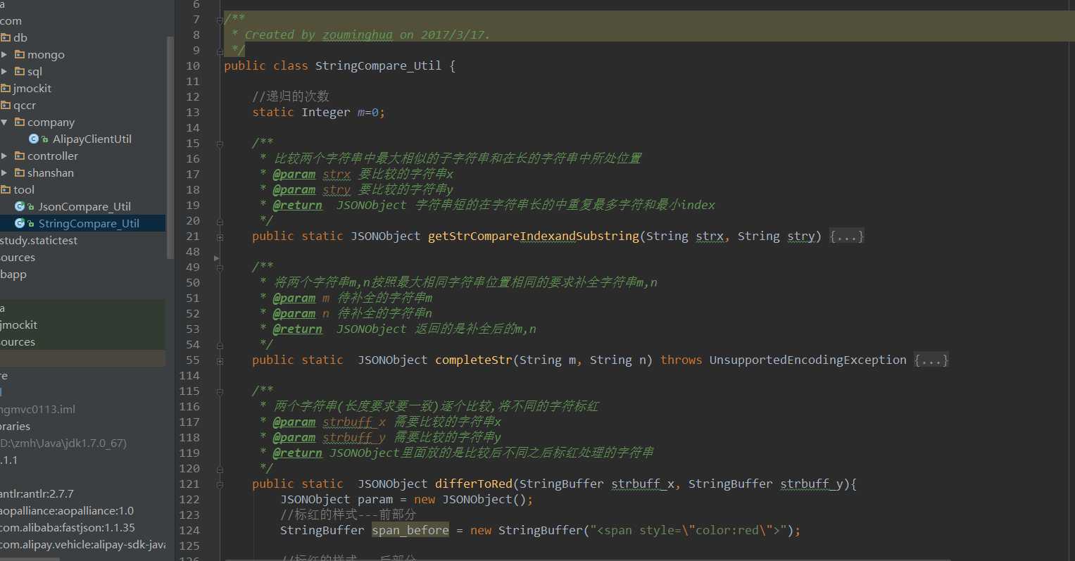Select the com.alibaba:fastjson:1.1.35 library
Viewport: 1075px width, 561px height.
pos(68,527)
